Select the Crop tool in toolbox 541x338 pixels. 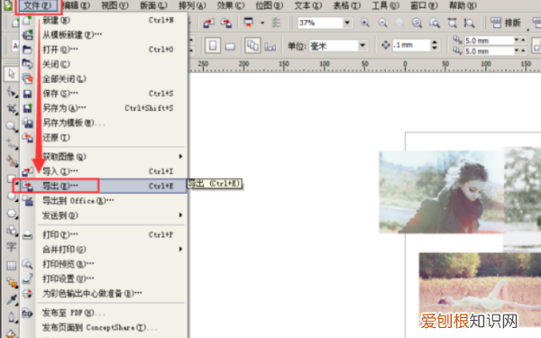click(12, 109)
